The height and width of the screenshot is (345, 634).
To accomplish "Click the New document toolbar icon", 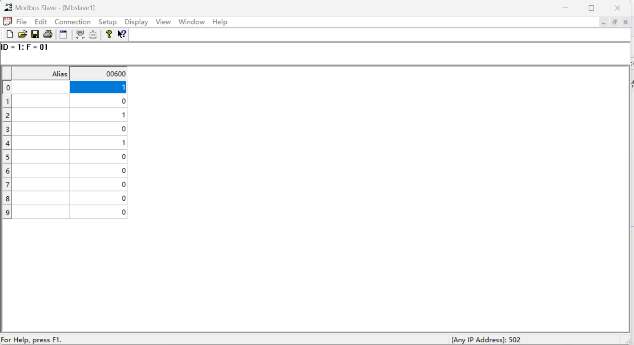I will point(9,34).
